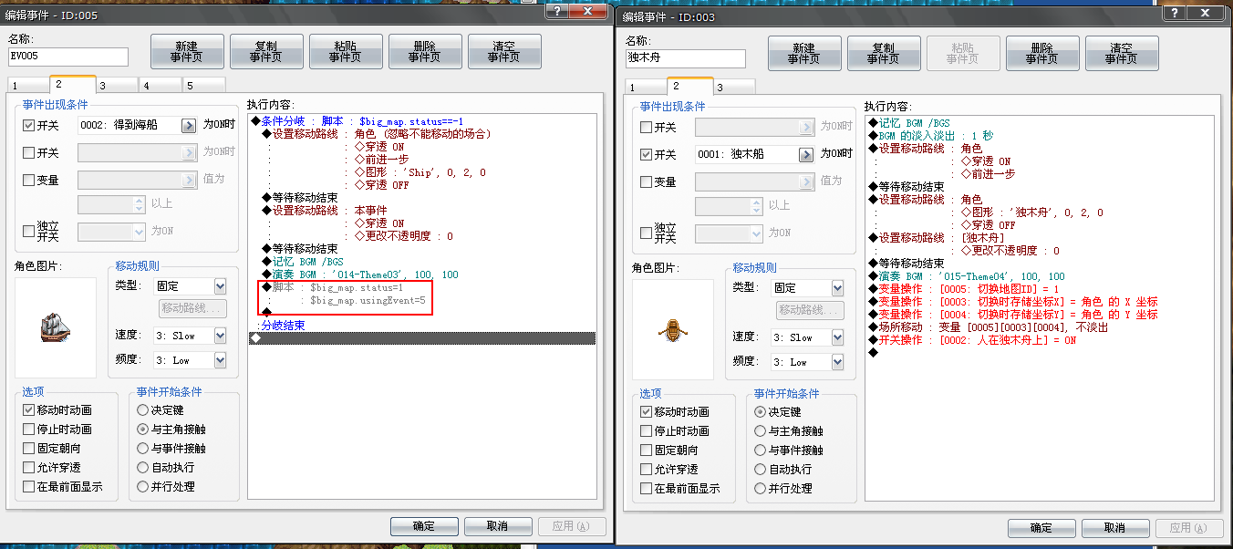Toggle 移动时动画 option in EV005 window
The width and height of the screenshot is (1233, 549).
pos(29,410)
